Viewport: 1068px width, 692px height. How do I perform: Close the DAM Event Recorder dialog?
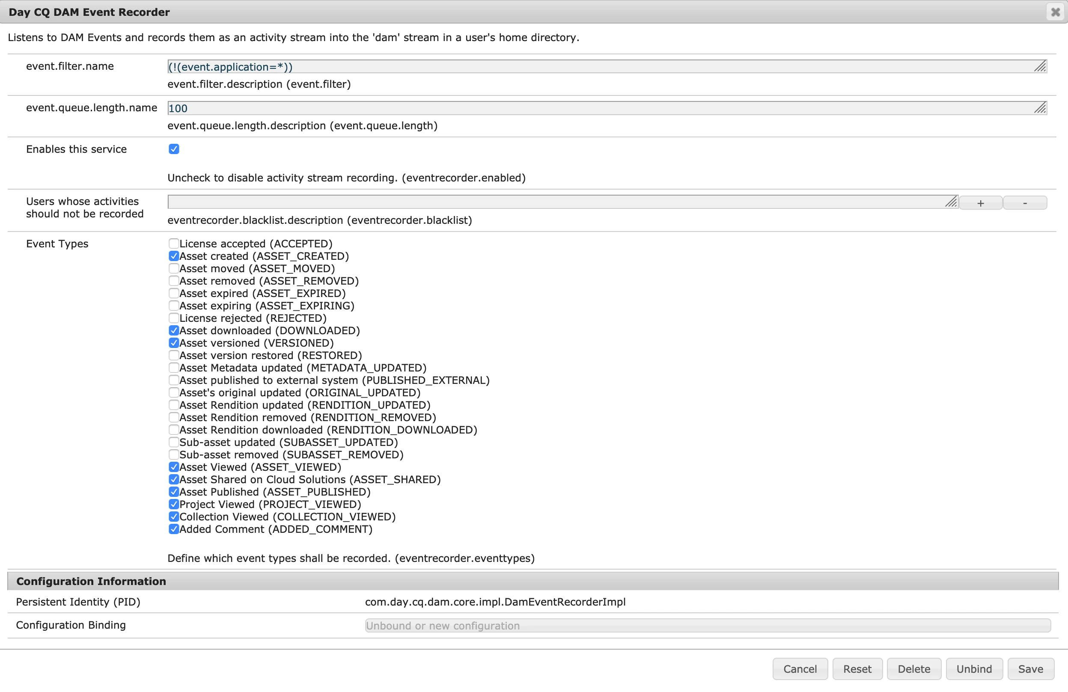[1056, 12]
